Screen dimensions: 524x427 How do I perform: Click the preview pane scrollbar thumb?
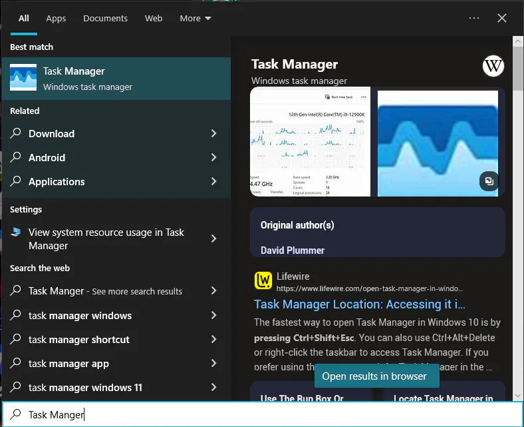518,69
